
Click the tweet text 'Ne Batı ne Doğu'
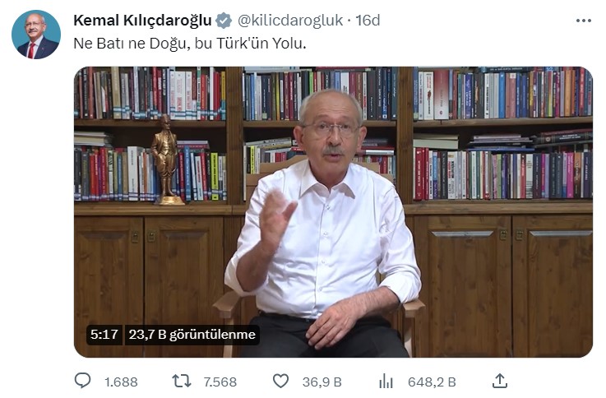[x=130, y=44]
